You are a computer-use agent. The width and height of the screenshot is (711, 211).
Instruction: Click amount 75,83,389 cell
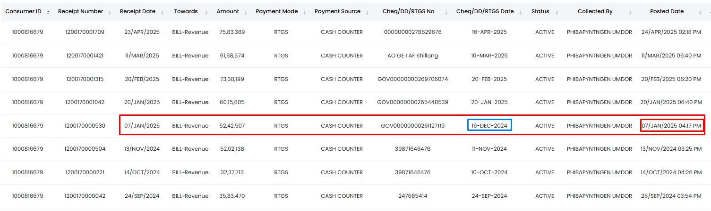[232, 32]
